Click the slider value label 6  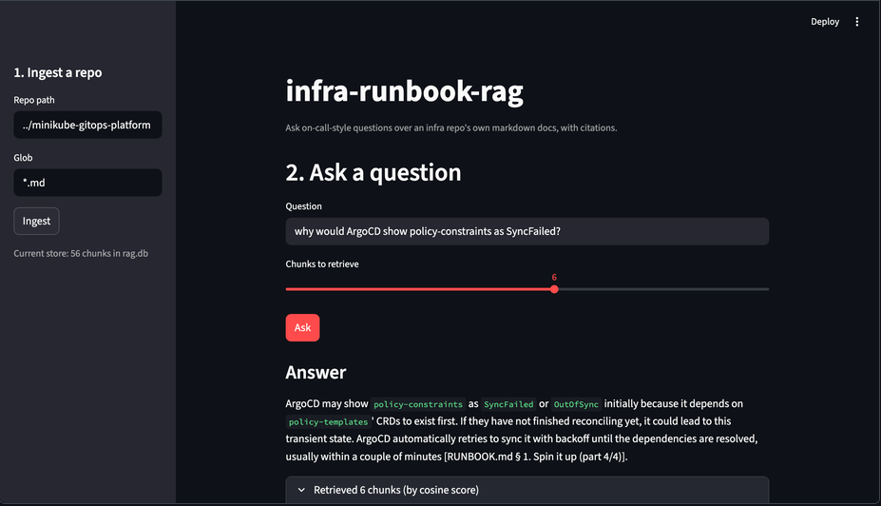[554, 277]
